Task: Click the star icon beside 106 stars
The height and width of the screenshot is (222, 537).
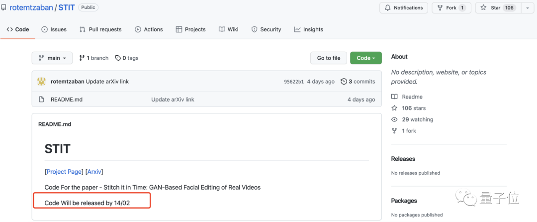Action: pyautogui.click(x=394, y=108)
